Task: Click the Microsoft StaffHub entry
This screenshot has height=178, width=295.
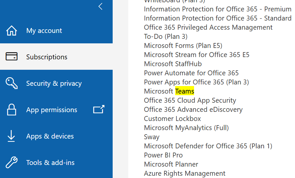Action: (x=173, y=64)
